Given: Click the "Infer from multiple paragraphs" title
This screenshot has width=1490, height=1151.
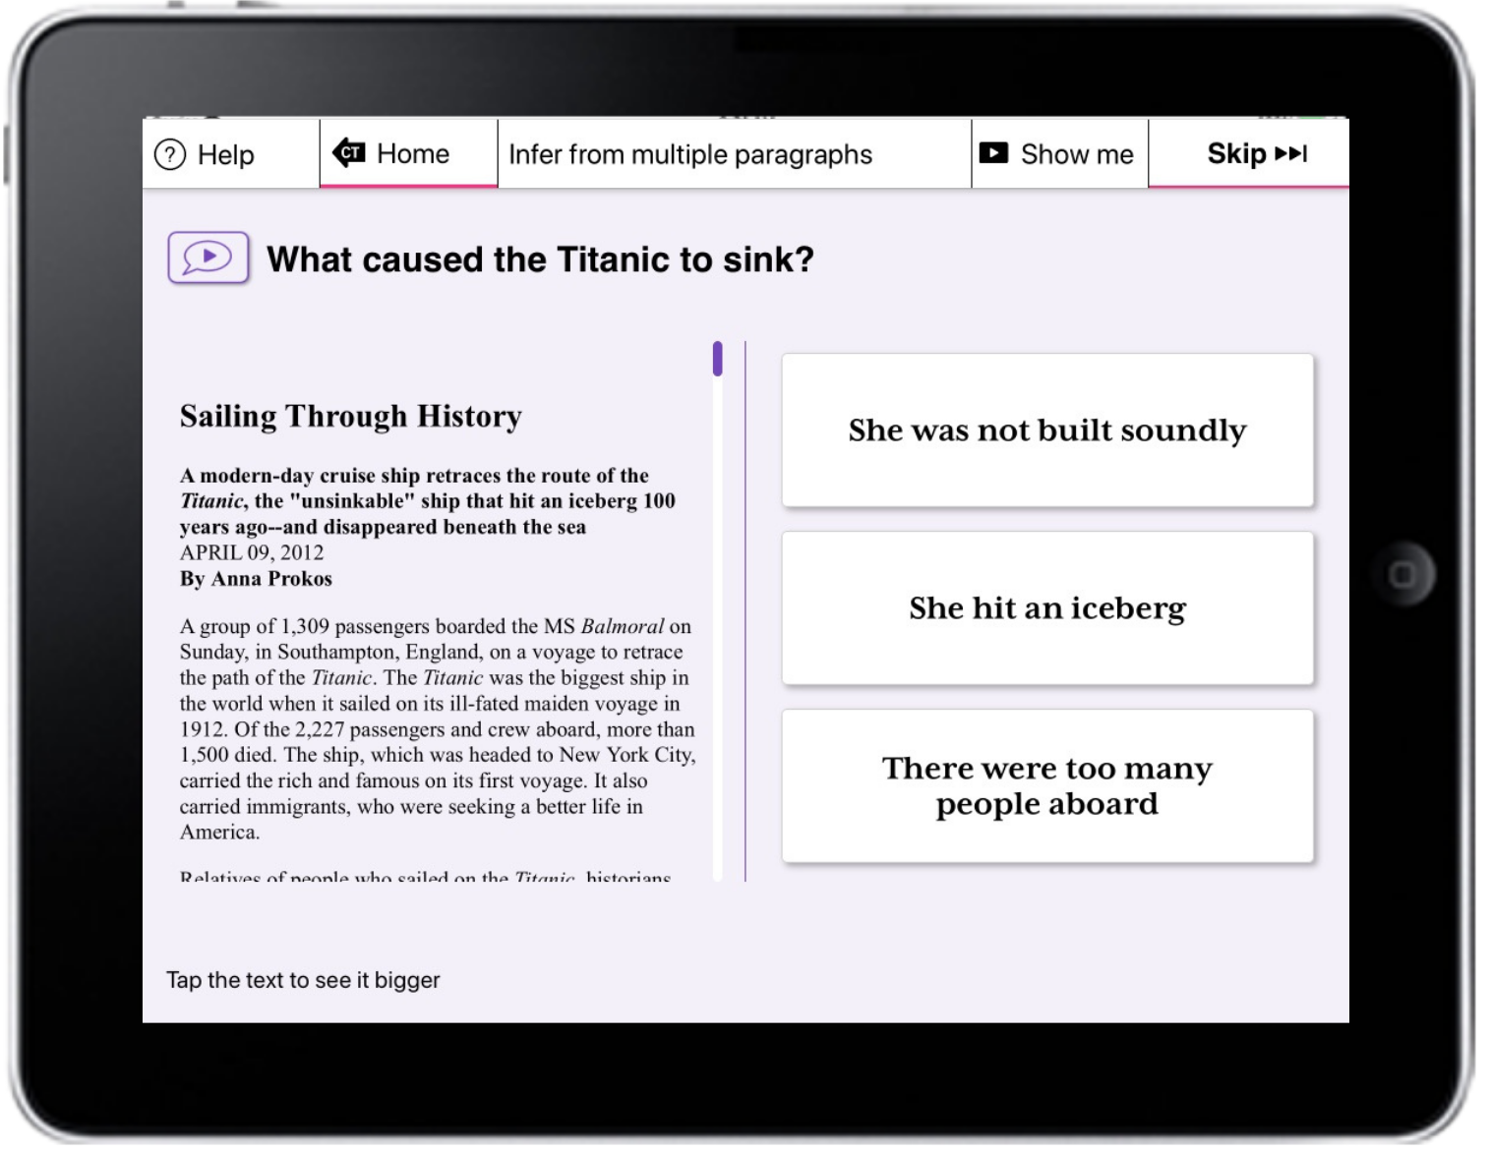Looking at the screenshot, I should tap(690, 154).
